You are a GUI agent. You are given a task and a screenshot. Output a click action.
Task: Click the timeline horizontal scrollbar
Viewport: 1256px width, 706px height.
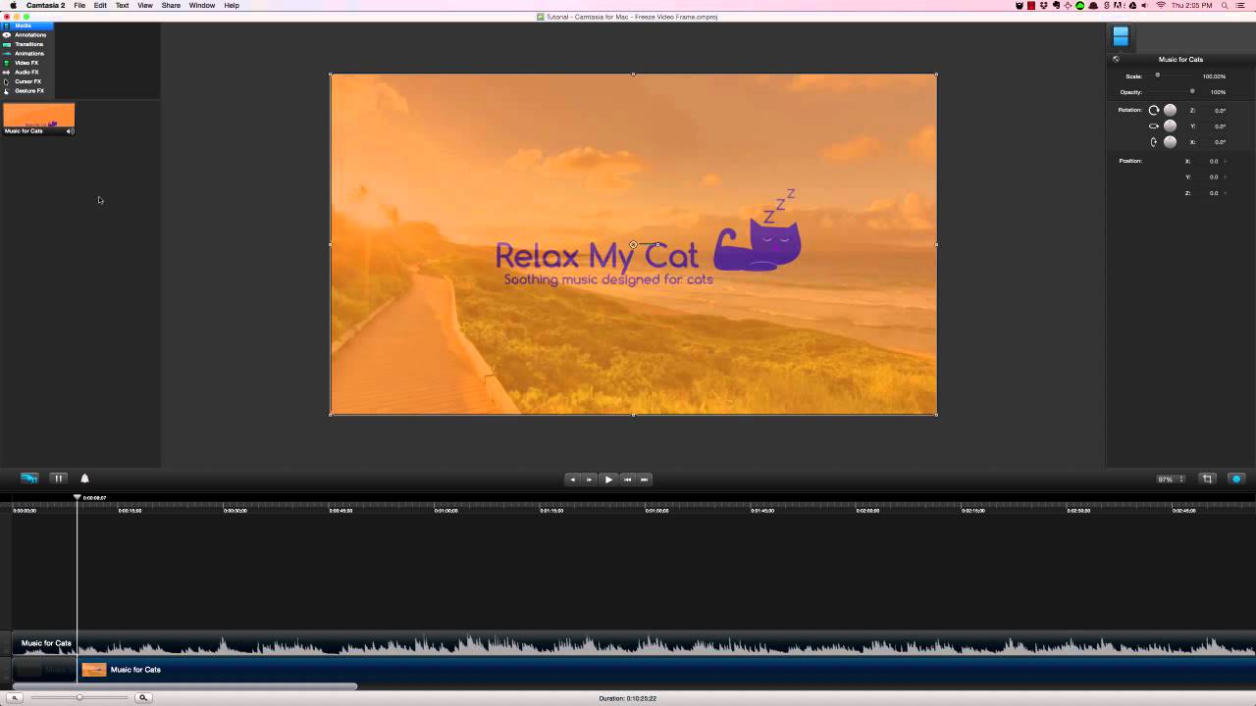[x=184, y=686]
